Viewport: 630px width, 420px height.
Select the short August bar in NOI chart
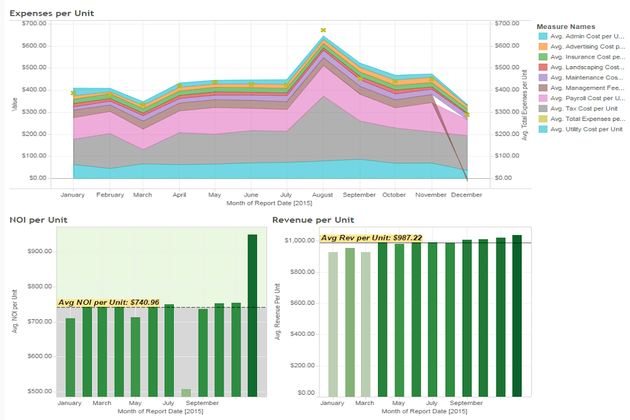(x=186, y=393)
